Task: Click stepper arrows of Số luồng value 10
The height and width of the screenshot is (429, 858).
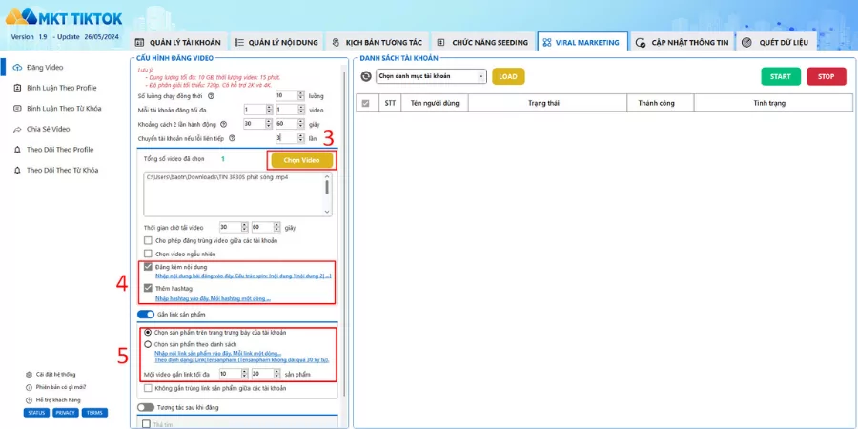Action: [300, 95]
